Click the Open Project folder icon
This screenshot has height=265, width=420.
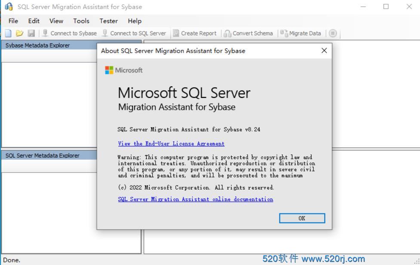pos(19,33)
